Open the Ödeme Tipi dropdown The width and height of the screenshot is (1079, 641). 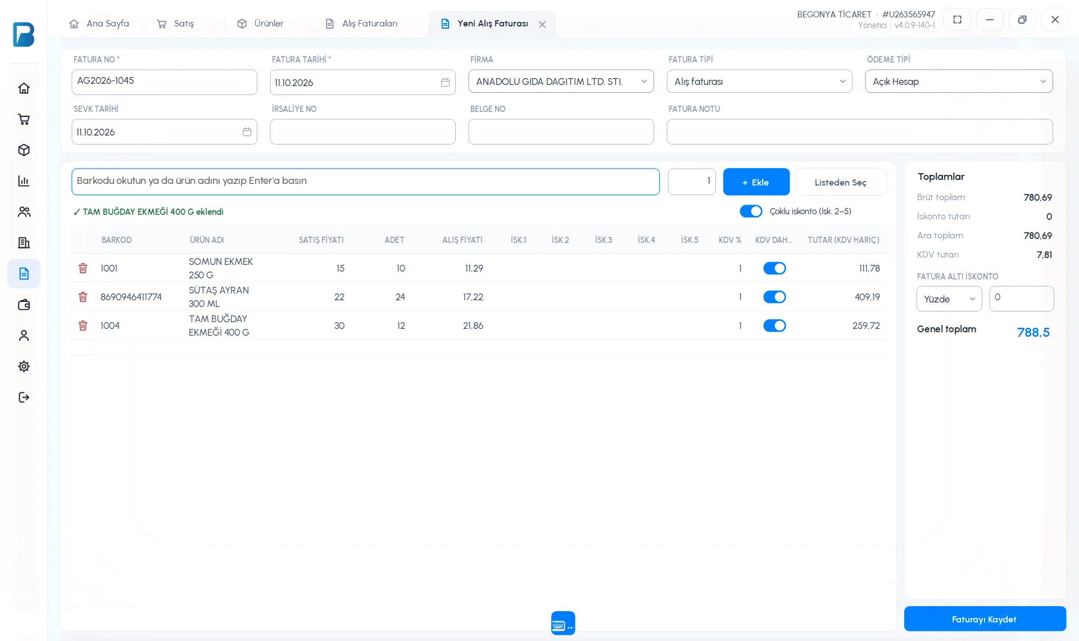959,82
